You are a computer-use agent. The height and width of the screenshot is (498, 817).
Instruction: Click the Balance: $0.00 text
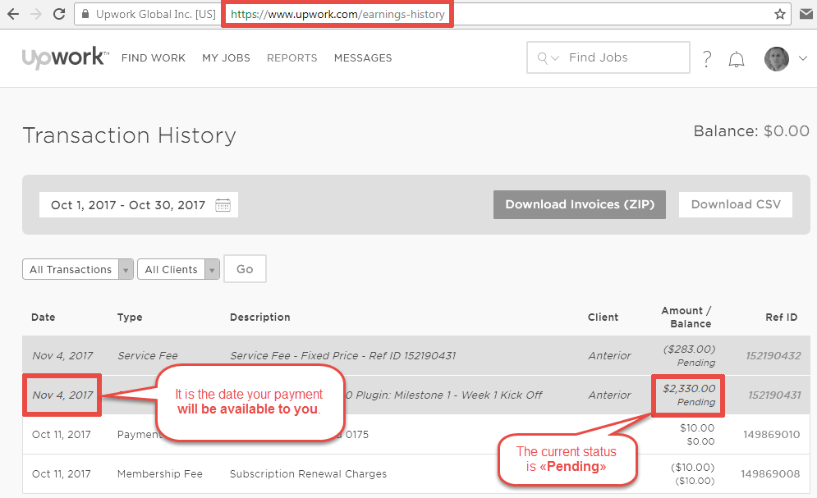point(751,131)
